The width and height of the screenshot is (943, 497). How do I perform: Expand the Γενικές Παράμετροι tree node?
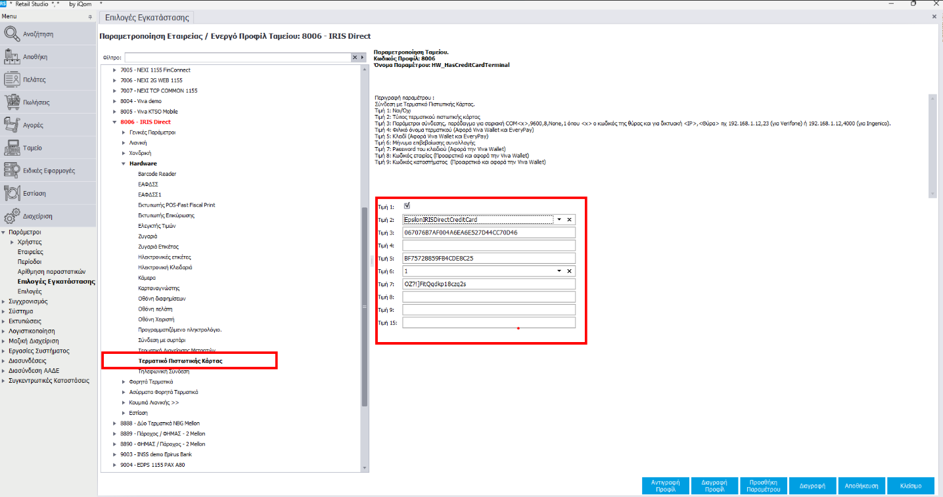[x=124, y=133]
